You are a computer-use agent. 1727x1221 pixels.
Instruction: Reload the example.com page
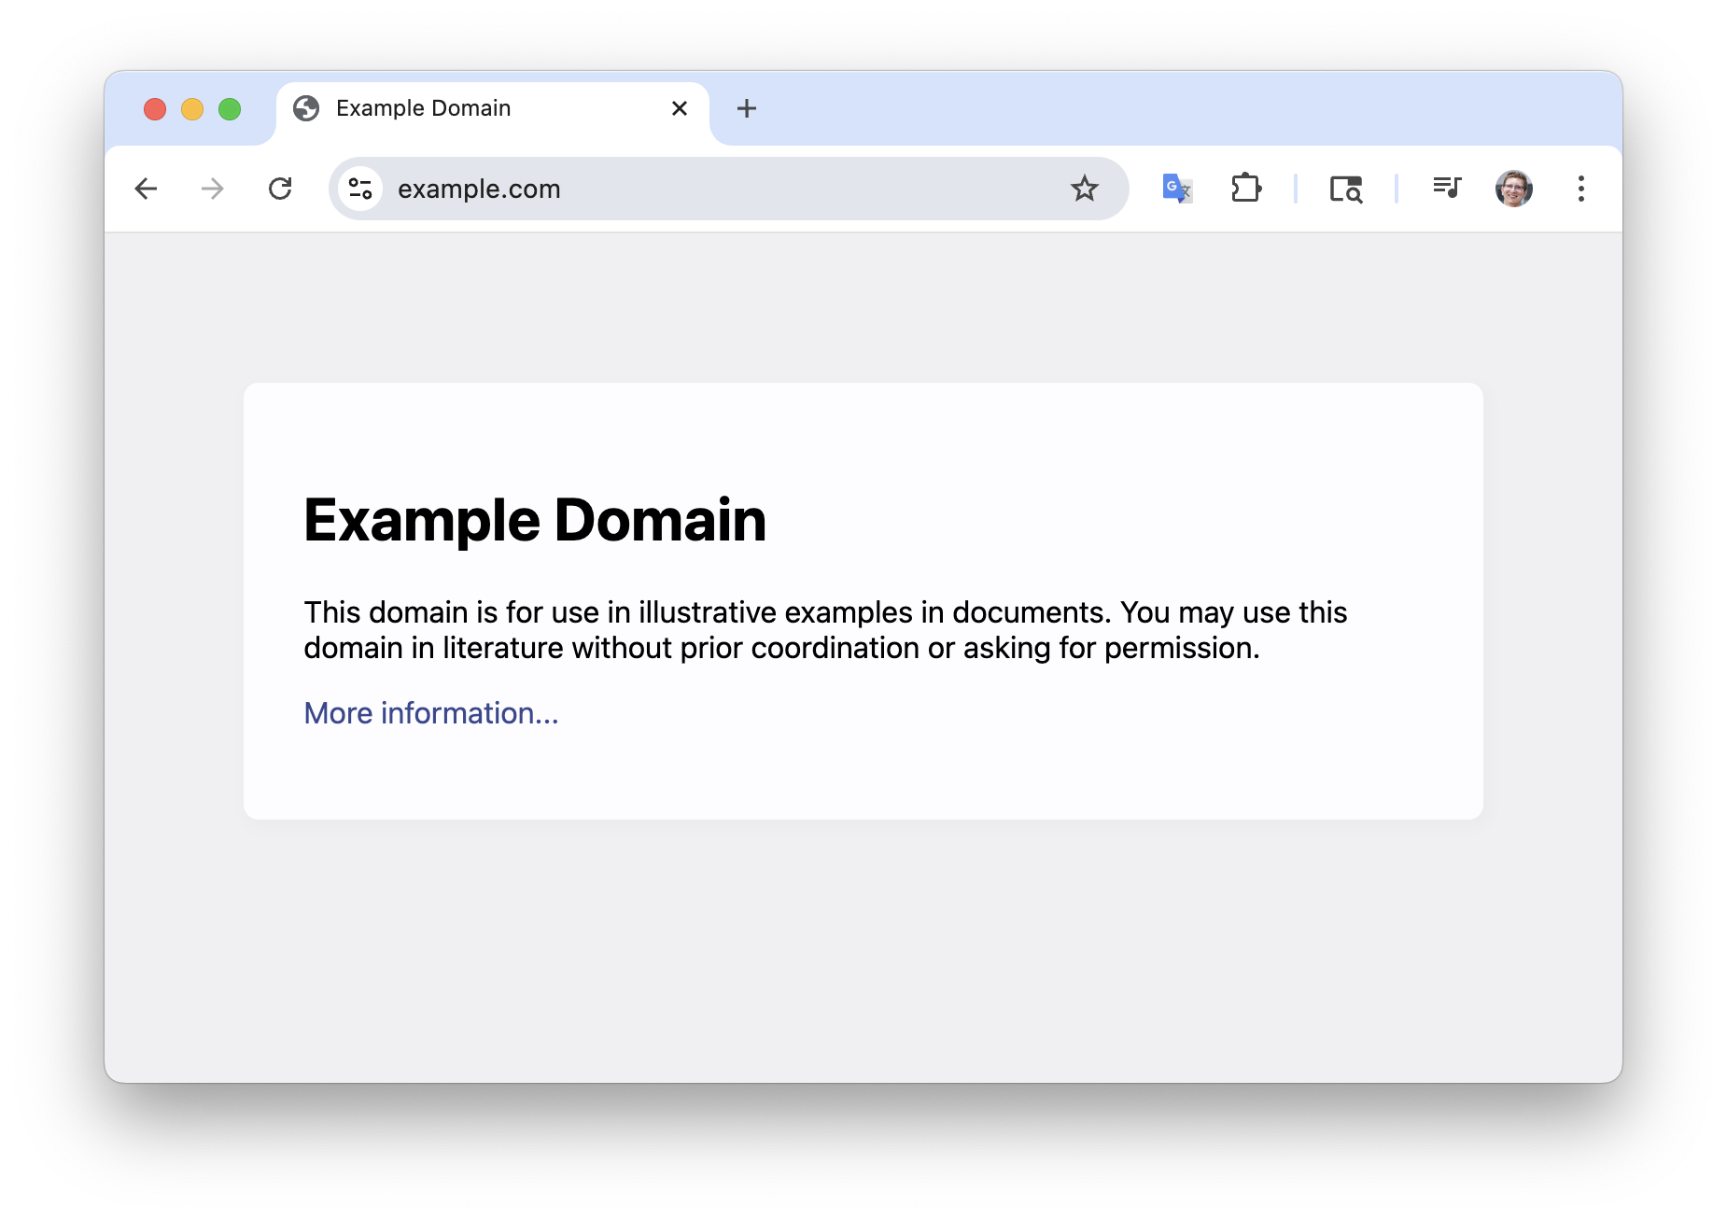280,189
